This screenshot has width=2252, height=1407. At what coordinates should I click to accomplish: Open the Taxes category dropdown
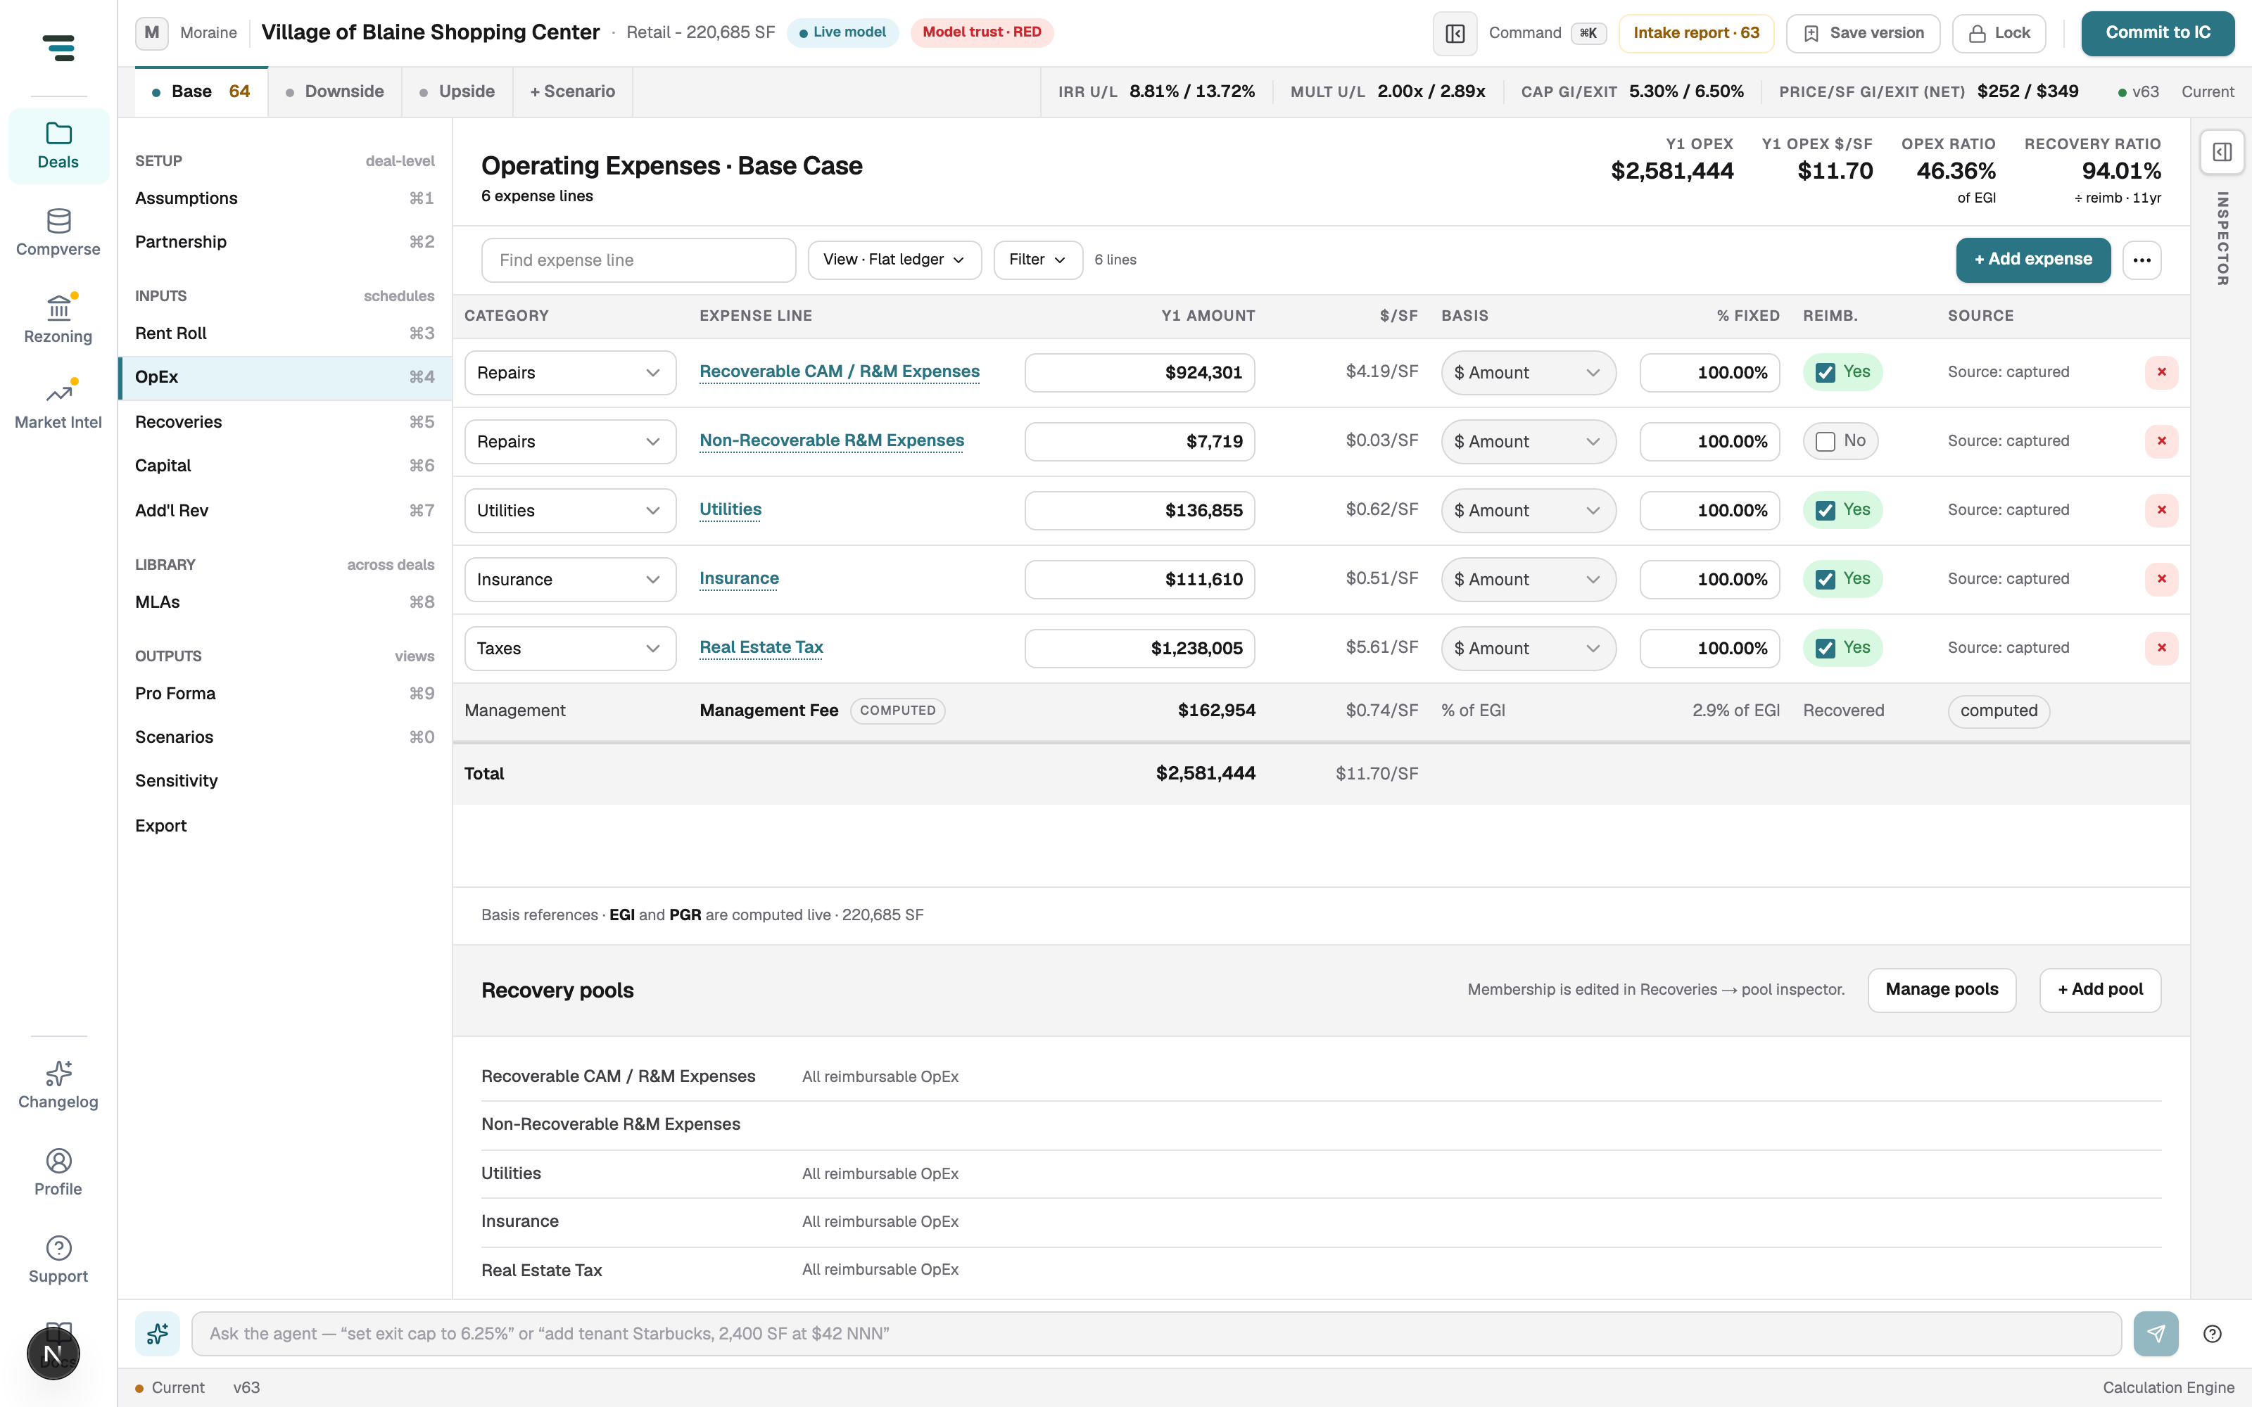click(x=569, y=648)
